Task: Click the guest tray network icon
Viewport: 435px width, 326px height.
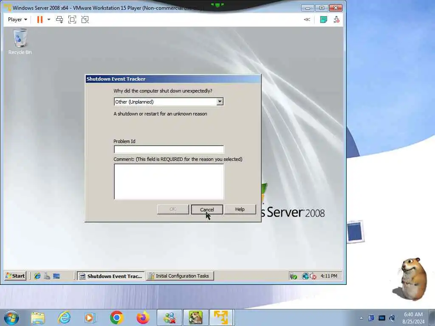Action: click(305, 276)
